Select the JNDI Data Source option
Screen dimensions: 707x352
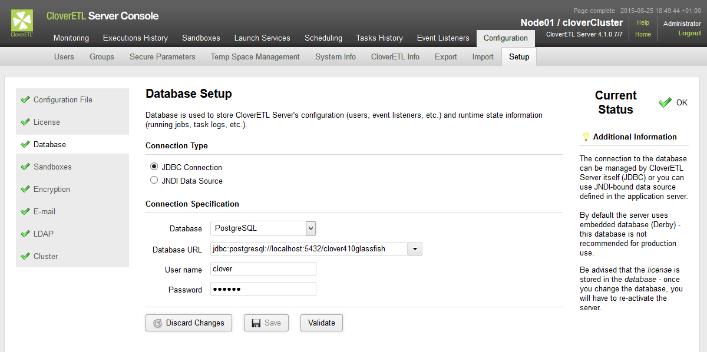point(154,181)
